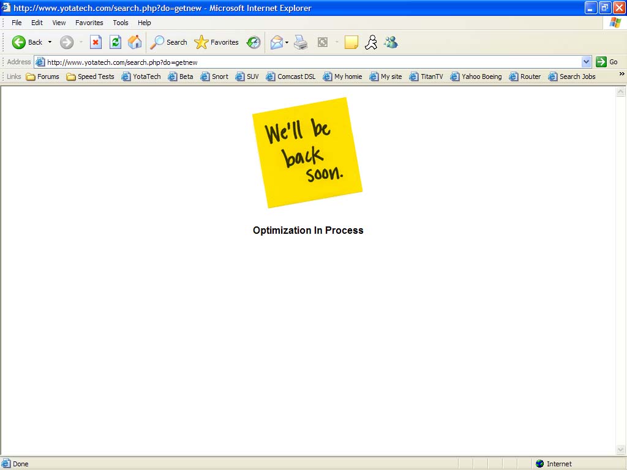The height and width of the screenshot is (470, 627).
Task: Click the Windows flag throbber logo
Action: [615, 23]
